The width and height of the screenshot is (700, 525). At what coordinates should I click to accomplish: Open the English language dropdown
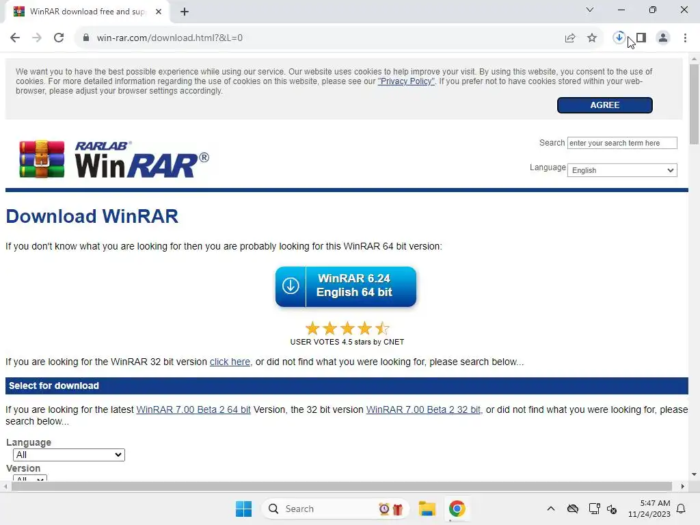tap(622, 170)
